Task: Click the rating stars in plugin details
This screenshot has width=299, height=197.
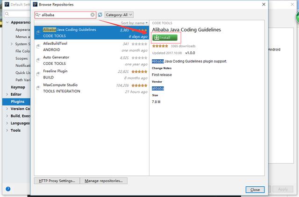Action: point(160,46)
